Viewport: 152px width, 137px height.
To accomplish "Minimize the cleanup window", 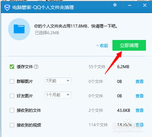I will (130, 5).
